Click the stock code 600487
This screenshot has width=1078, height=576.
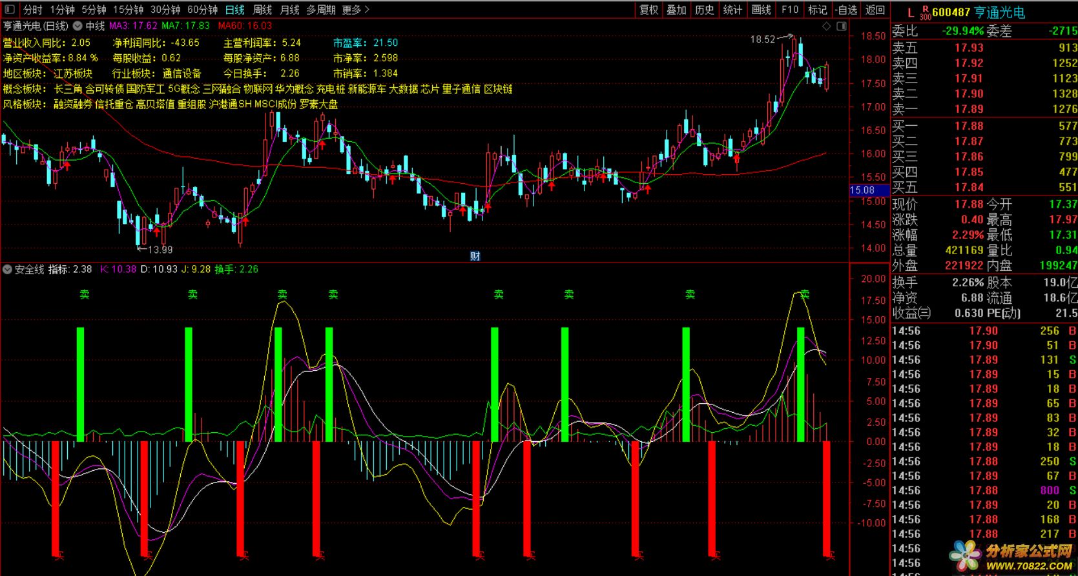click(951, 12)
